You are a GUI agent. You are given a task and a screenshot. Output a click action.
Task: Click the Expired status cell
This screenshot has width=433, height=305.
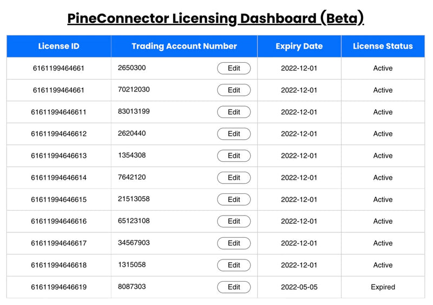tap(383, 287)
